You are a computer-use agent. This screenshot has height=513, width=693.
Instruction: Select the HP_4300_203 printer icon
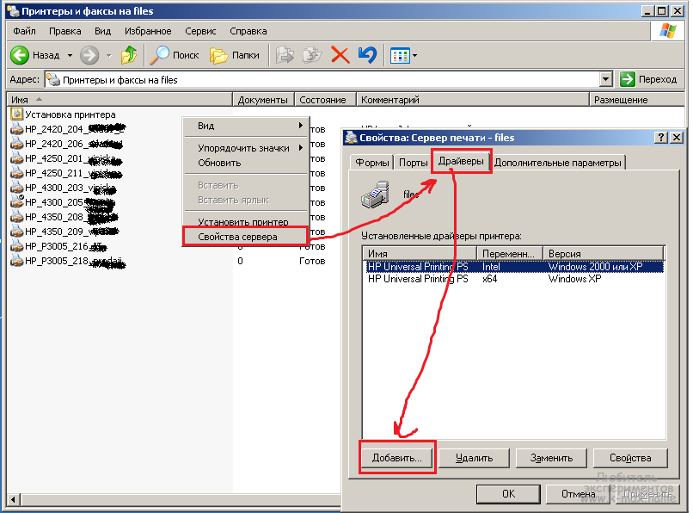pos(17,188)
